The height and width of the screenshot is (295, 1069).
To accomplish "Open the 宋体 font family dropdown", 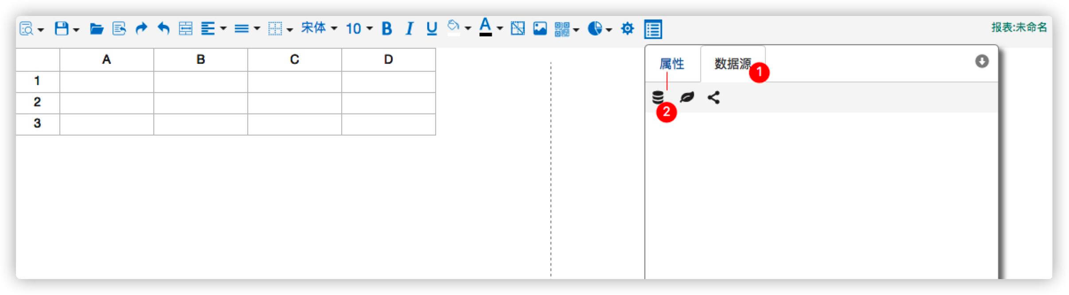I will pos(319,29).
